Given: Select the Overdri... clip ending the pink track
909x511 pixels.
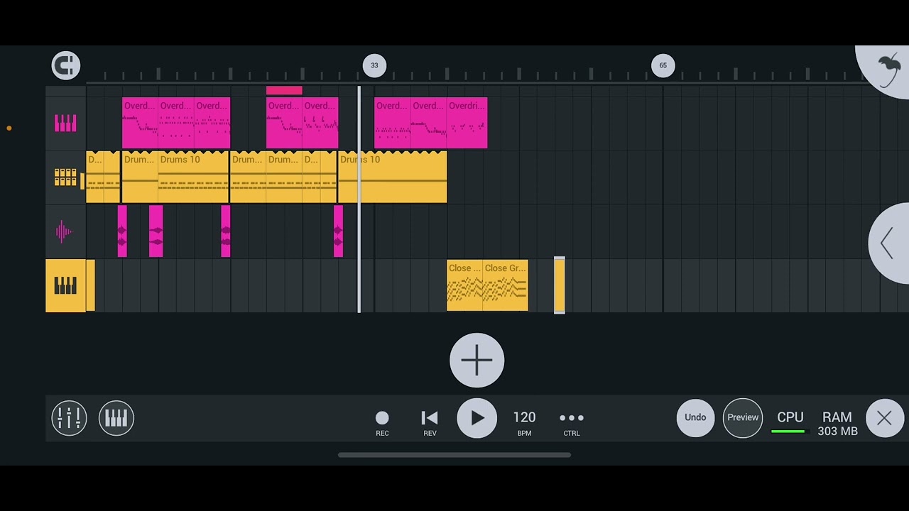Looking at the screenshot, I should click(467, 123).
